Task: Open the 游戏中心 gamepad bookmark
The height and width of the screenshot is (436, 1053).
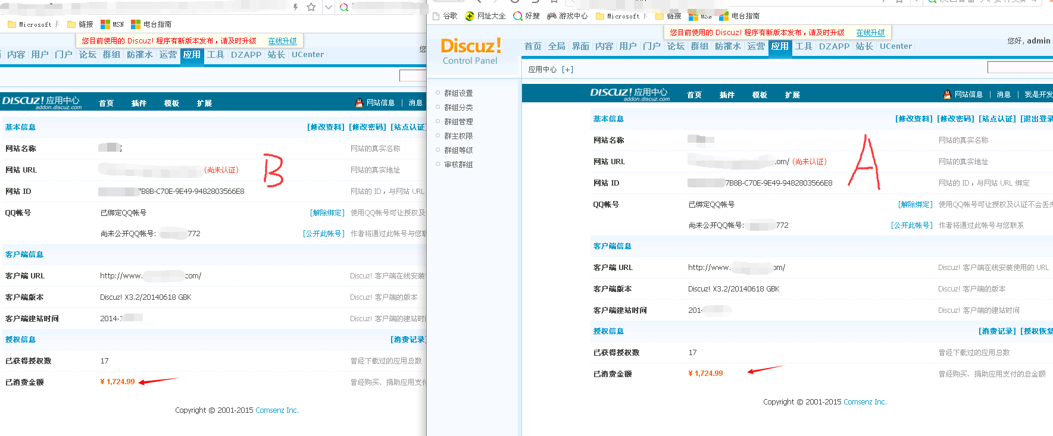Action: (x=551, y=16)
